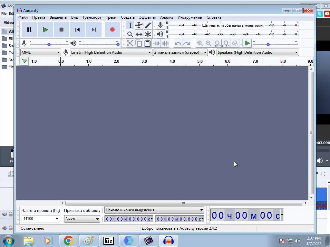Click the Windows Start button
The image size is (330, 247).
pyautogui.click(x=9, y=241)
